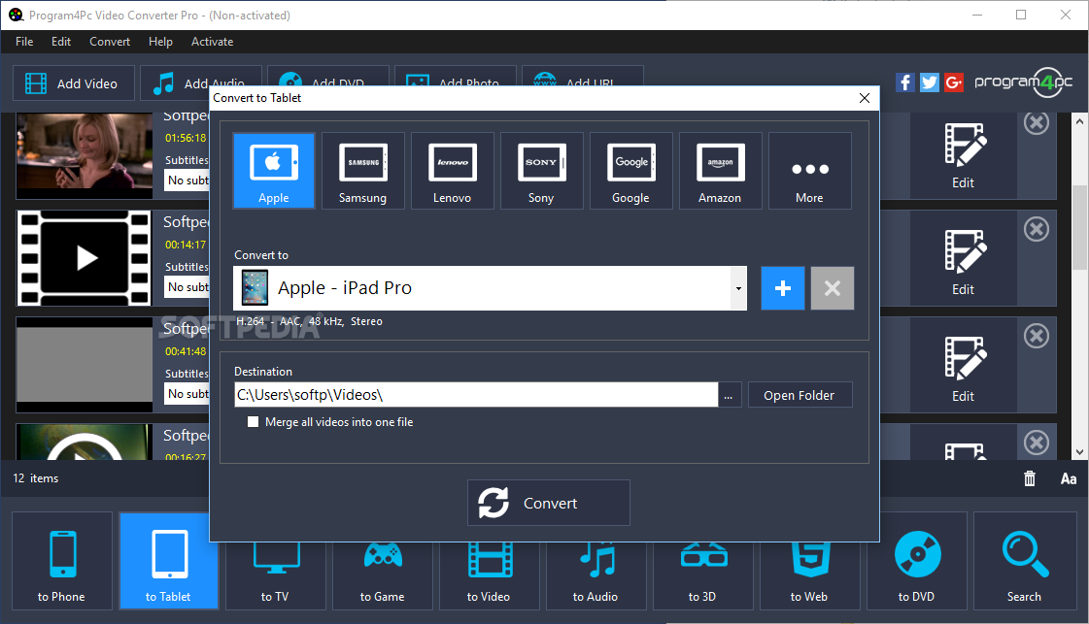Show More tablet brands

tap(810, 171)
